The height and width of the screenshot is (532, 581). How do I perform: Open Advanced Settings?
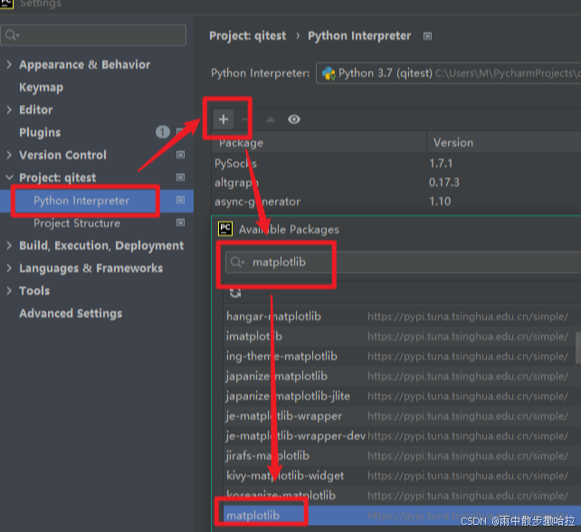tap(71, 313)
